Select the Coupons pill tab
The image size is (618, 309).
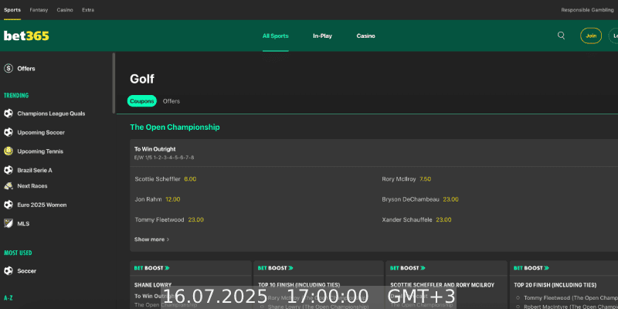[x=142, y=101]
